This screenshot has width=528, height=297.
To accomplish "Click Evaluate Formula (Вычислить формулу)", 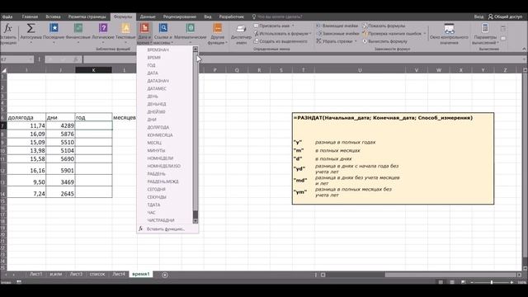I will coord(384,41).
